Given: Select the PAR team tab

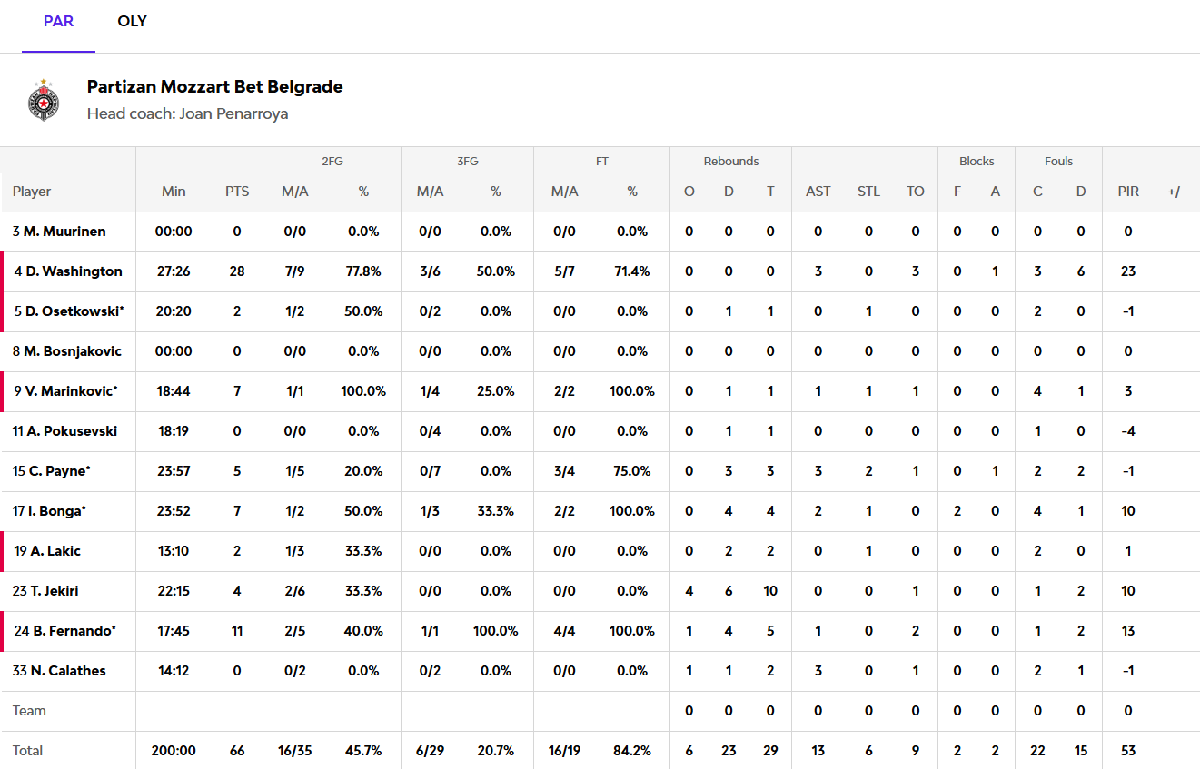Looking at the screenshot, I should (58, 21).
